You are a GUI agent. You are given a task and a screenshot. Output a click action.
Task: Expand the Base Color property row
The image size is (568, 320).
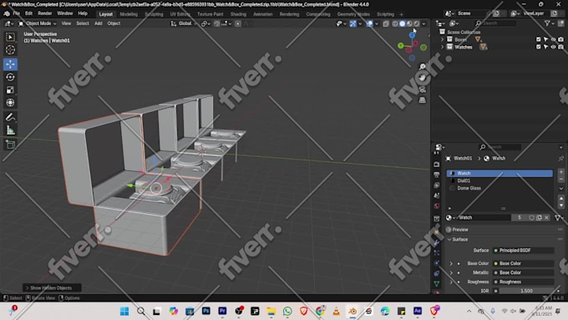tap(451, 263)
